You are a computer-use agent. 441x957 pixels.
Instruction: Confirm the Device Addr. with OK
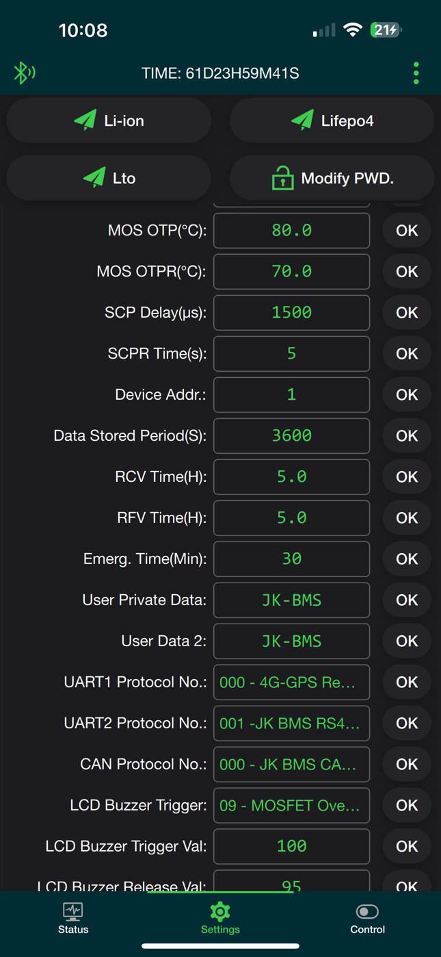[407, 394]
